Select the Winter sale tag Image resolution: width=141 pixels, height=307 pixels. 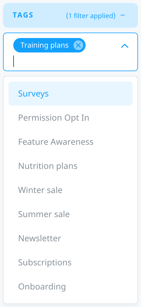(70, 190)
